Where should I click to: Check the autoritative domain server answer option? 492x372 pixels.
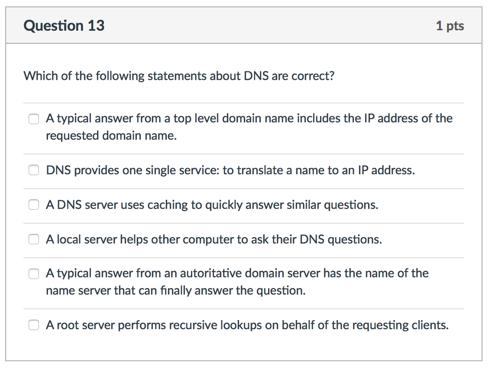(34, 274)
